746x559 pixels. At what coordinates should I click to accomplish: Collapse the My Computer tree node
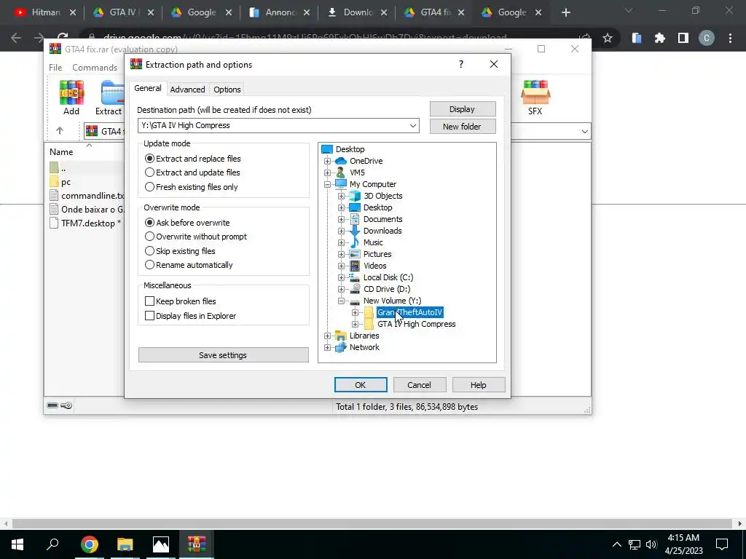[327, 184]
